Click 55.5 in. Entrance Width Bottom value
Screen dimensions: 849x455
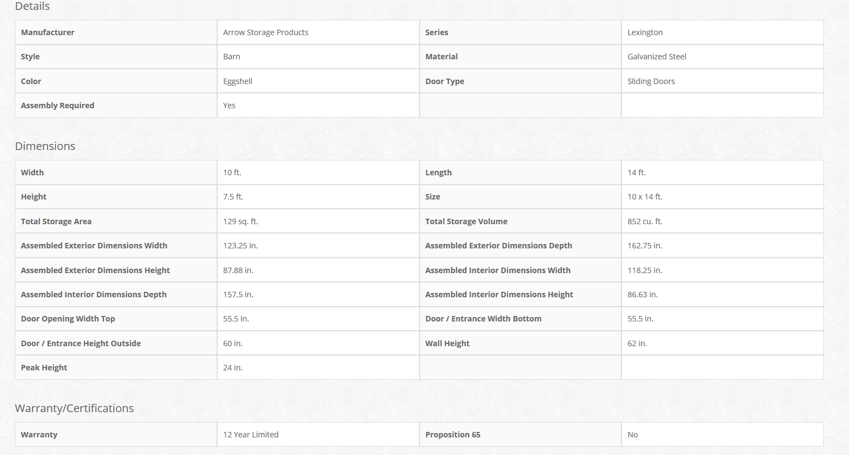tap(640, 319)
